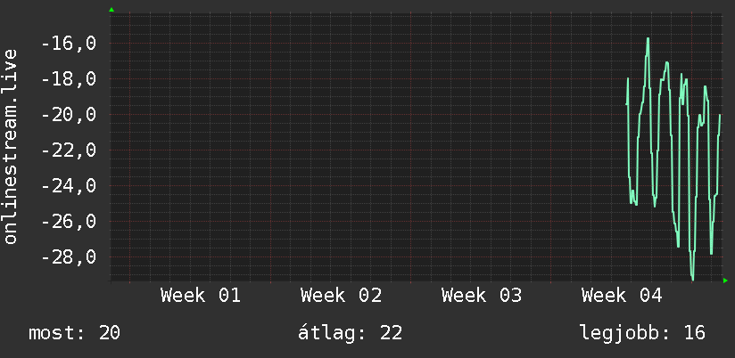Click the -28,0 Y-axis value
The image size is (735, 358).
click(x=67, y=257)
